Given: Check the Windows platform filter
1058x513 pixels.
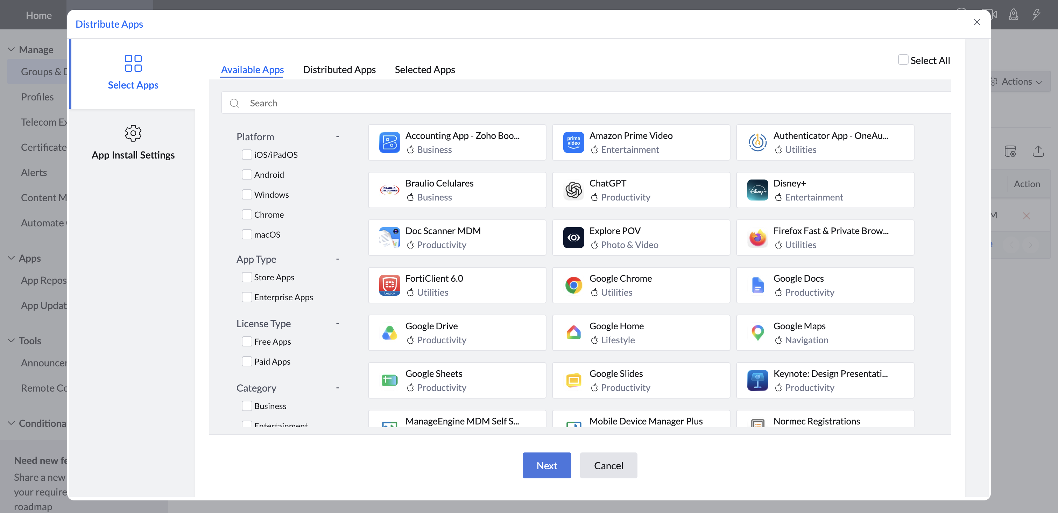Looking at the screenshot, I should (x=247, y=194).
